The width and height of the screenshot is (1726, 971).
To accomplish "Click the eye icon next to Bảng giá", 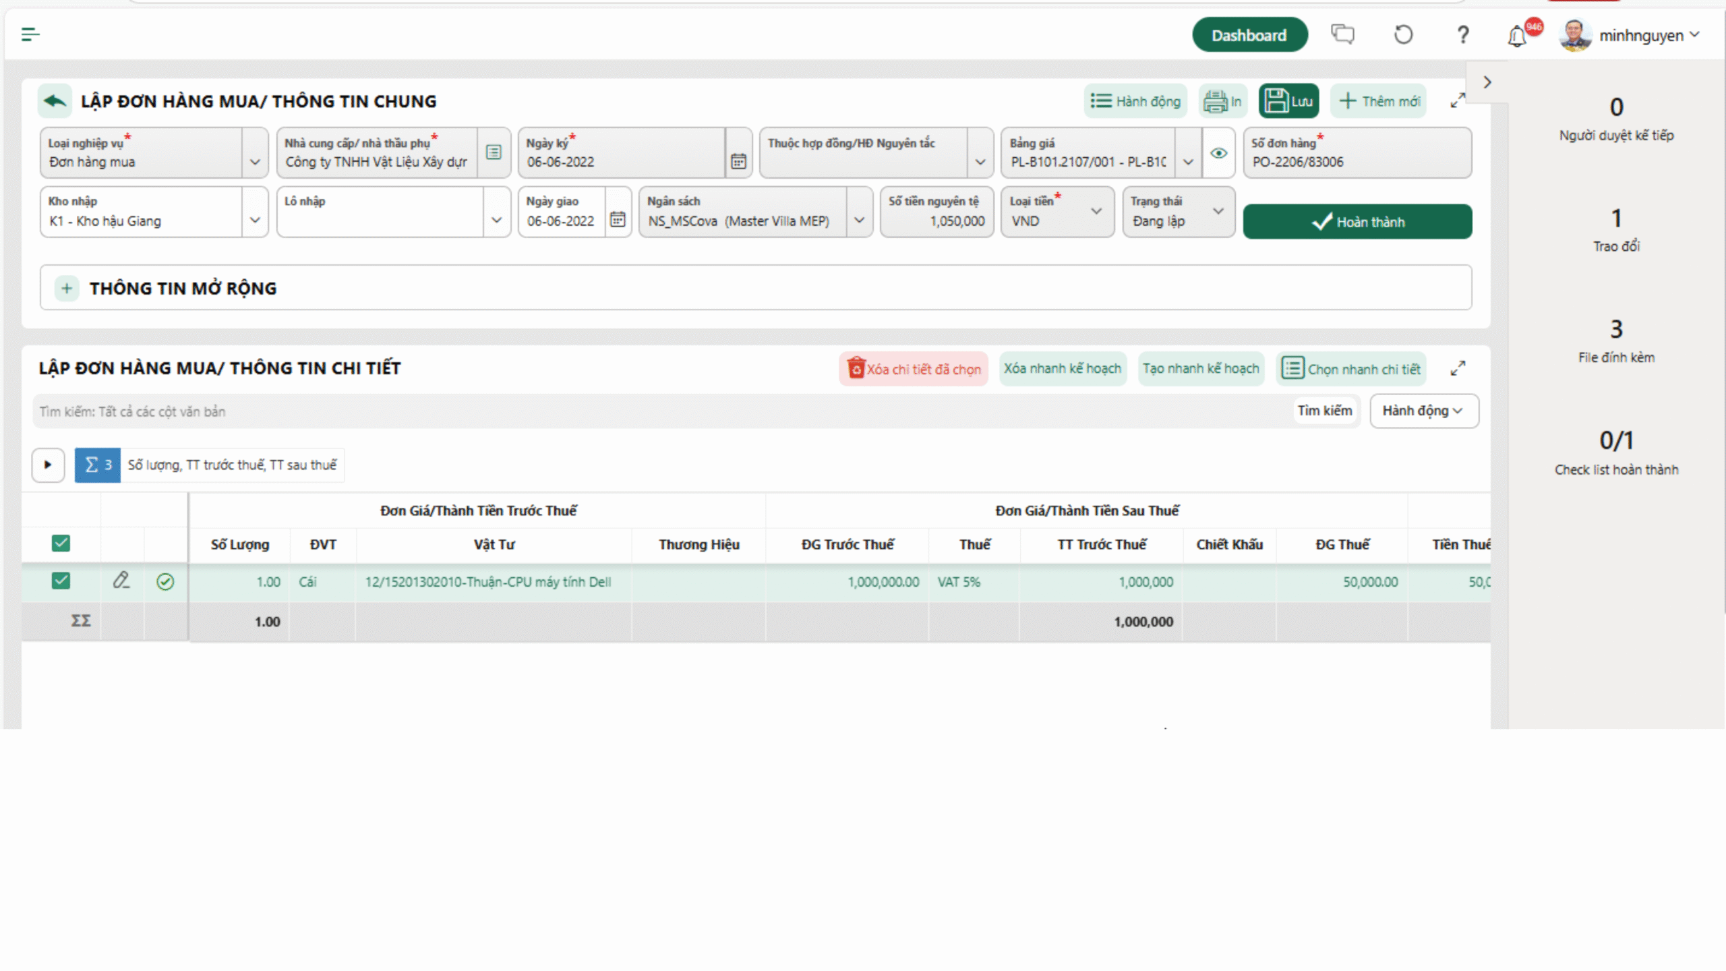I will tap(1218, 154).
